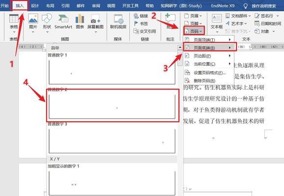
Task: Open the 页面底端(B) submenu
Action: pyautogui.click(x=209, y=48)
